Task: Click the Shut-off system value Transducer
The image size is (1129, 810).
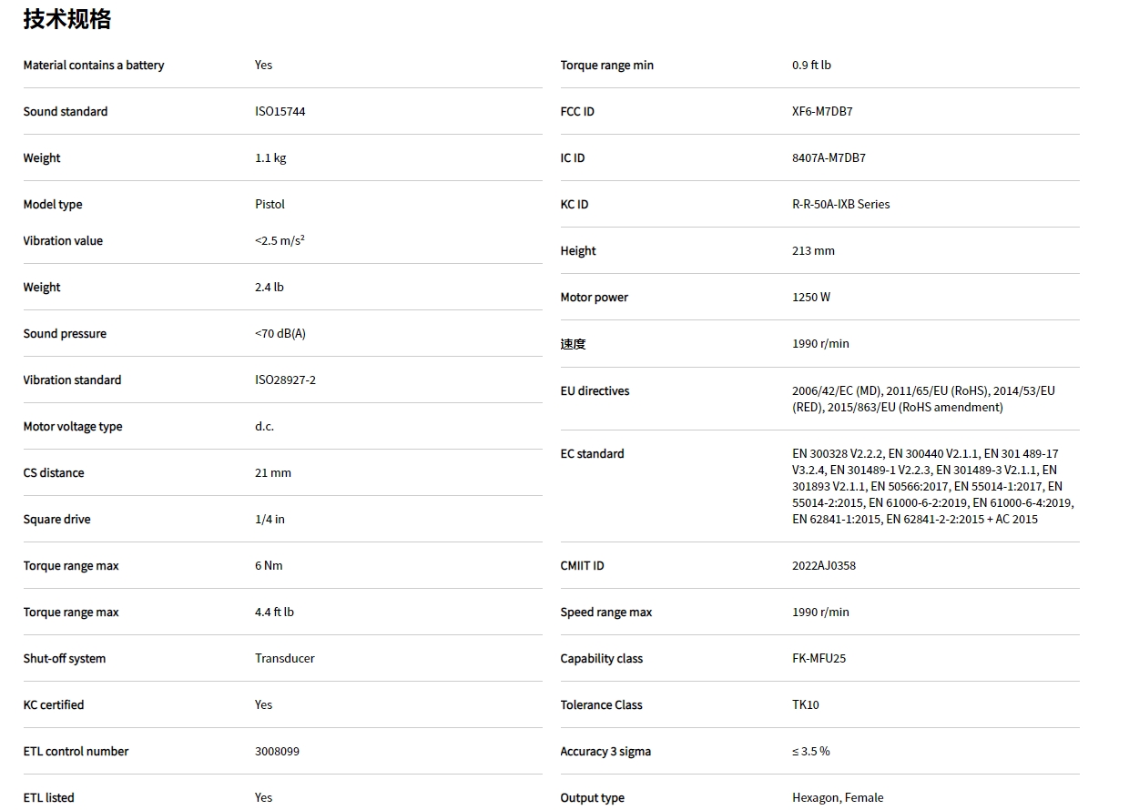Action: pos(284,659)
